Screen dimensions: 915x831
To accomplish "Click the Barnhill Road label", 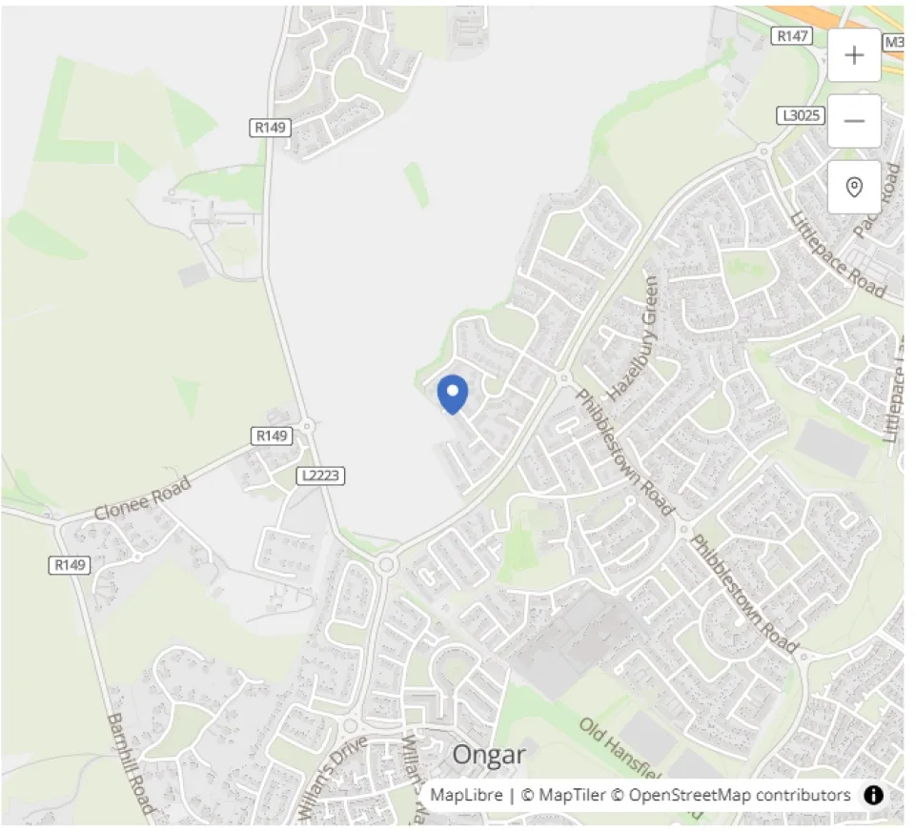I will (131, 764).
